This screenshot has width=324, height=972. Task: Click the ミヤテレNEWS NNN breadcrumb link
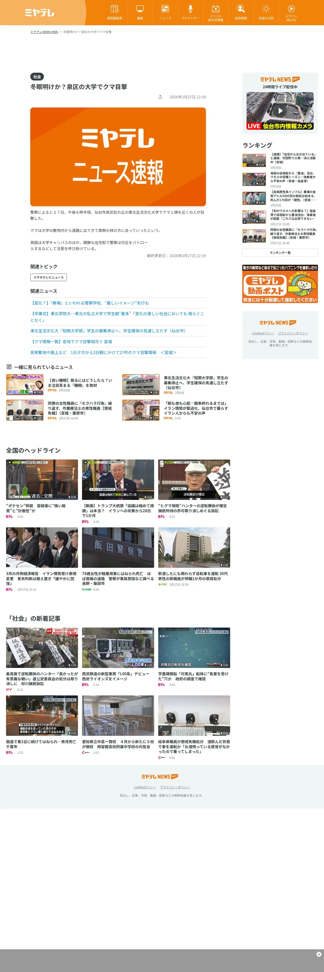tap(44, 32)
